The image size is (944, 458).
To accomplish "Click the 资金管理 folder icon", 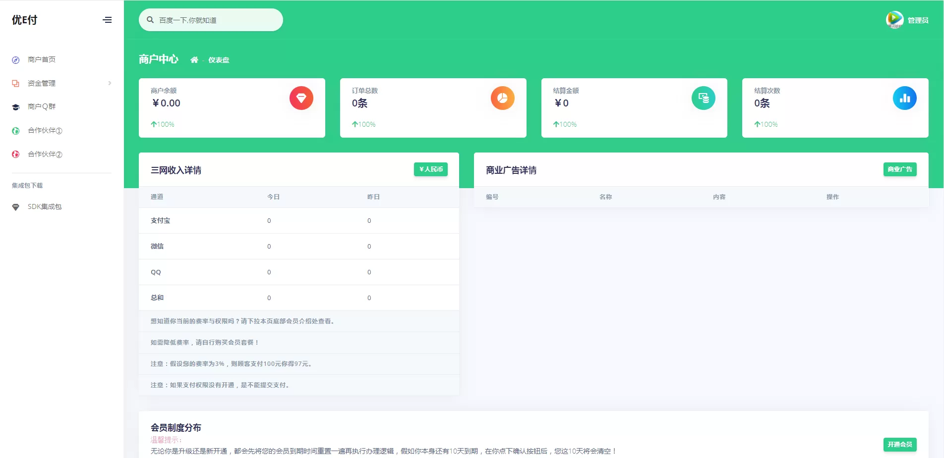I will click(x=15, y=83).
